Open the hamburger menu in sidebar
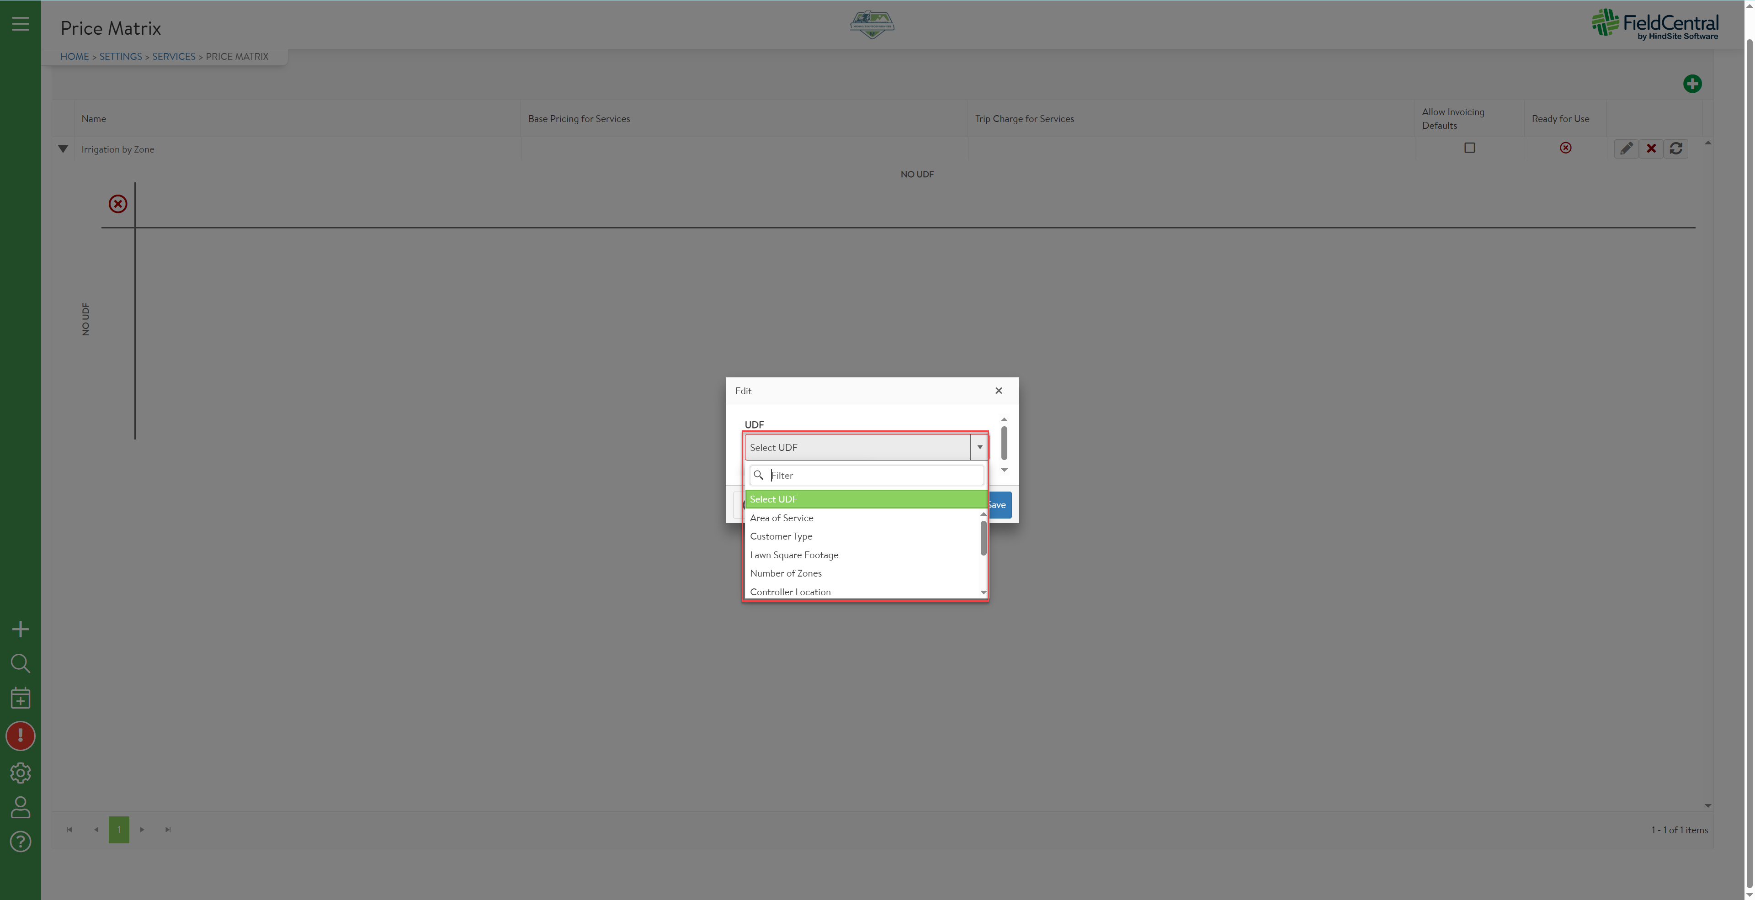This screenshot has width=1755, height=900. click(x=21, y=24)
